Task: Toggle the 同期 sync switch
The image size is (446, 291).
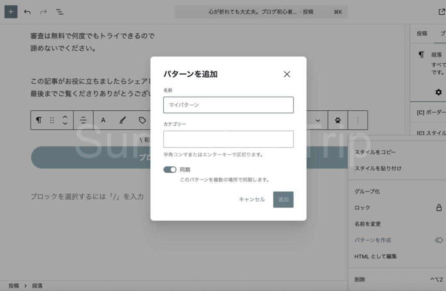Action: coord(170,170)
